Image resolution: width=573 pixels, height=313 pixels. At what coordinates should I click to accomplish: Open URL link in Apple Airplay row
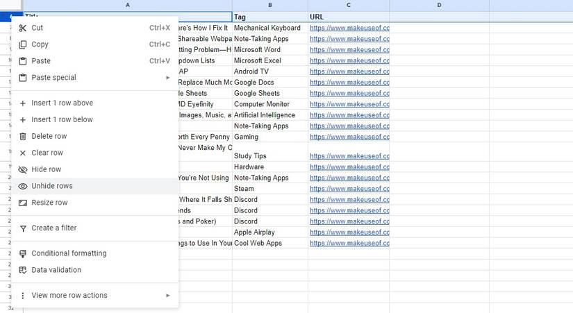pyautogui.click(x=349, y=232)
